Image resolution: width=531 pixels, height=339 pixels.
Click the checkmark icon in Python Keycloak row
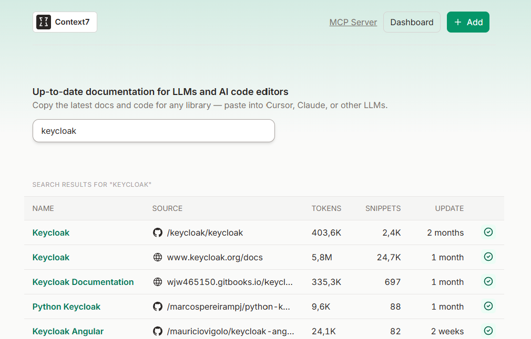[488, 306]
